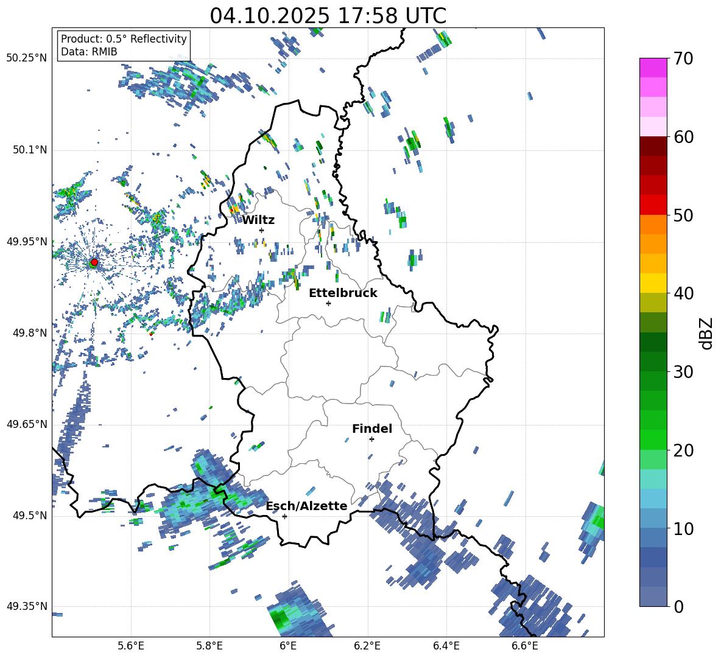
Task: Click the 49.8°N latitude label
Action: click(x=30, y=333)
